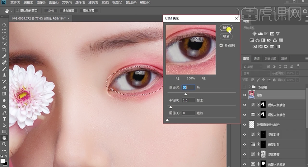
Task: Hide the 提亮眼睛 layer
Action: click(245, 134)
